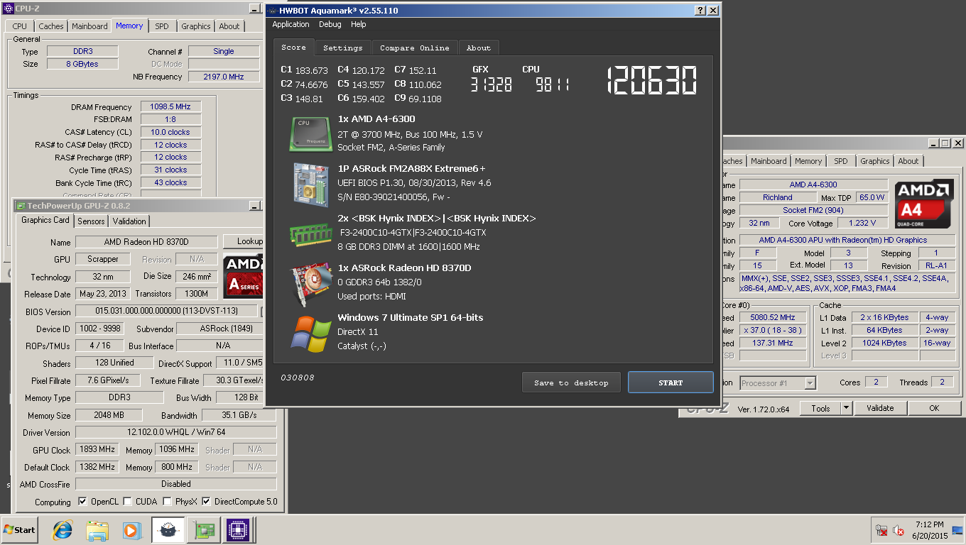The width and height of the screenshot is (966, 545).
Task: Click the Validate button in CPU-Z
Action: tap(880, 408)
